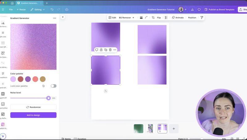Select the crop tool icon
This screenshot has height=140, width=247.
click(x=153, y=18)
